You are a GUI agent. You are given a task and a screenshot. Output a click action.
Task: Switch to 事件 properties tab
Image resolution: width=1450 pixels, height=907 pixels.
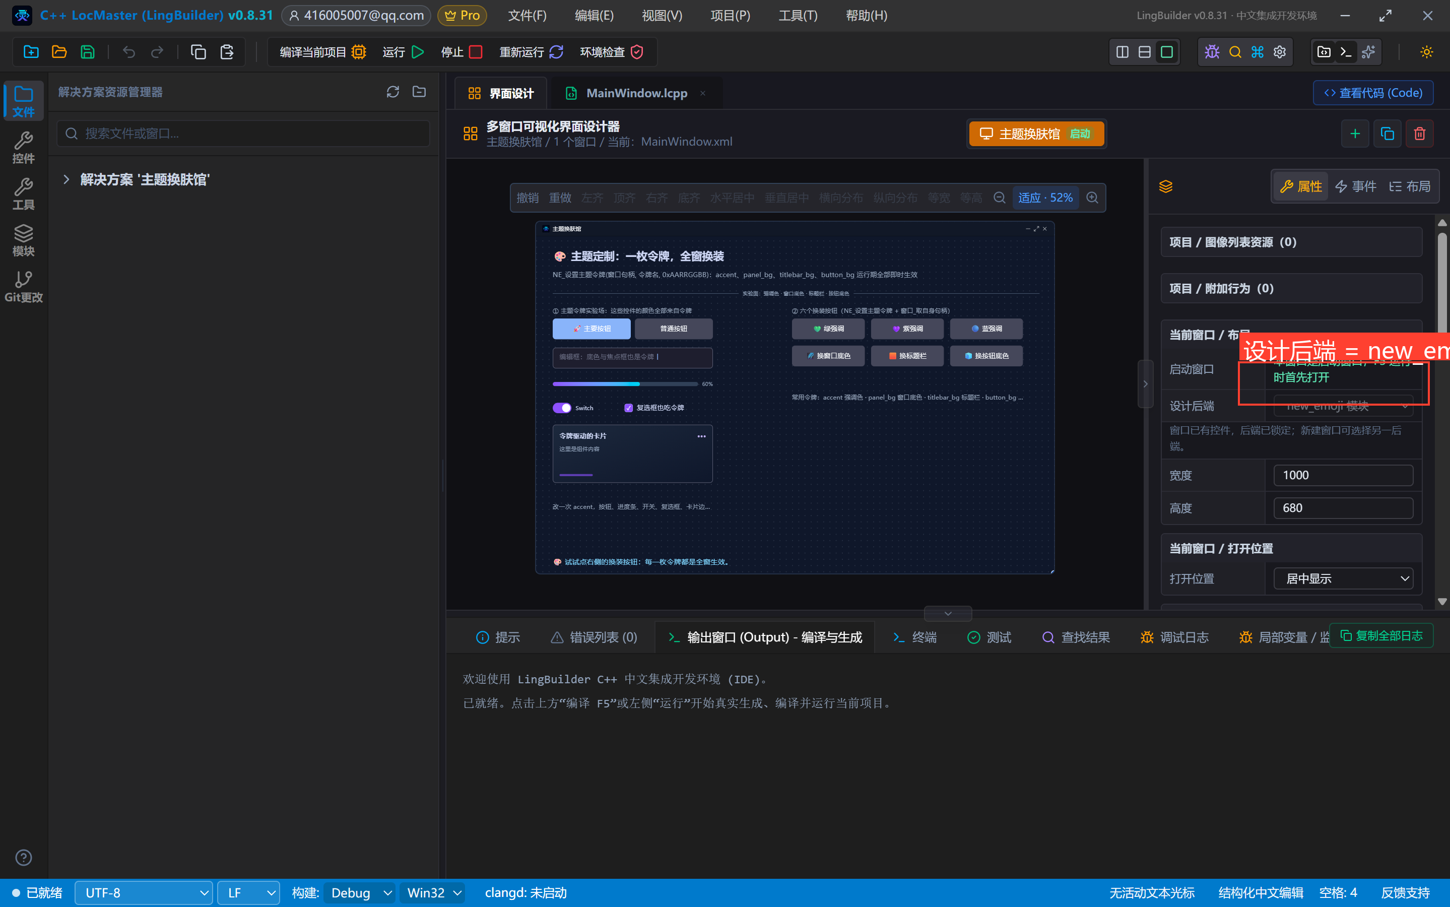1356,186
